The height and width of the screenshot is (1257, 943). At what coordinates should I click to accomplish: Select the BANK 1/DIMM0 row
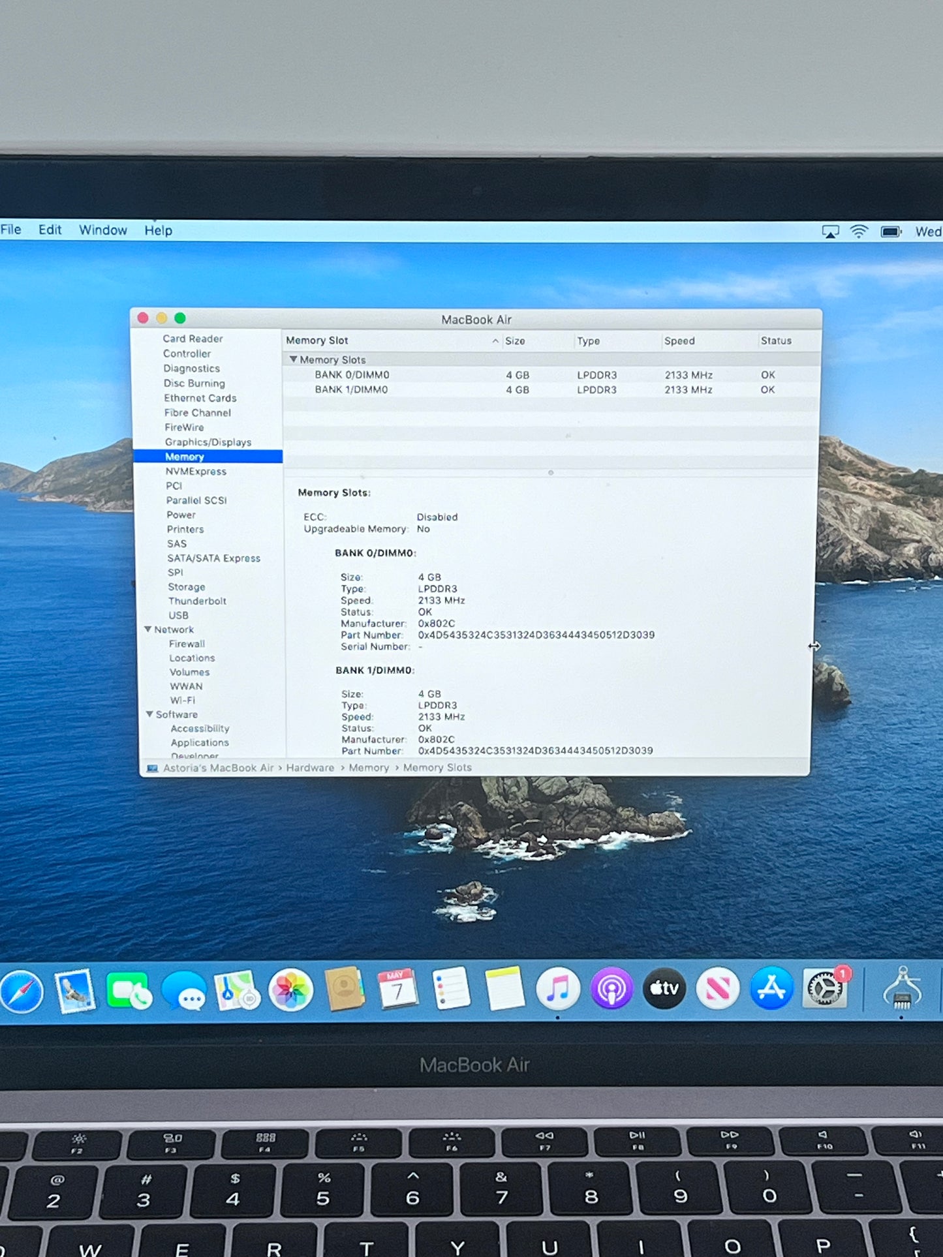551,389
